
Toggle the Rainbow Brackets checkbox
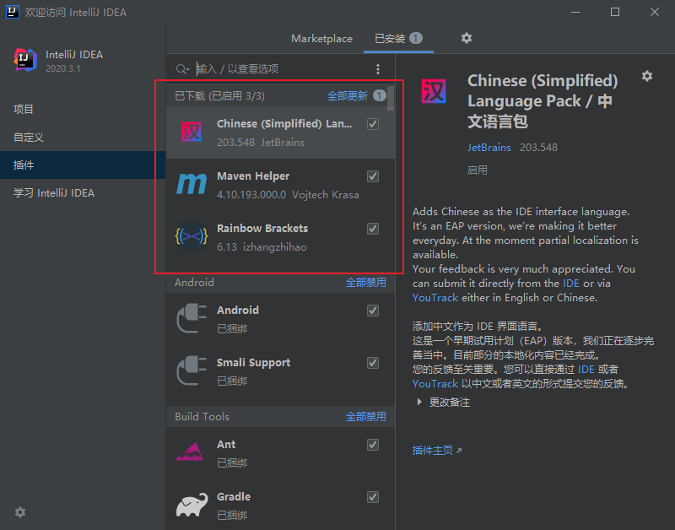point(373,228)
